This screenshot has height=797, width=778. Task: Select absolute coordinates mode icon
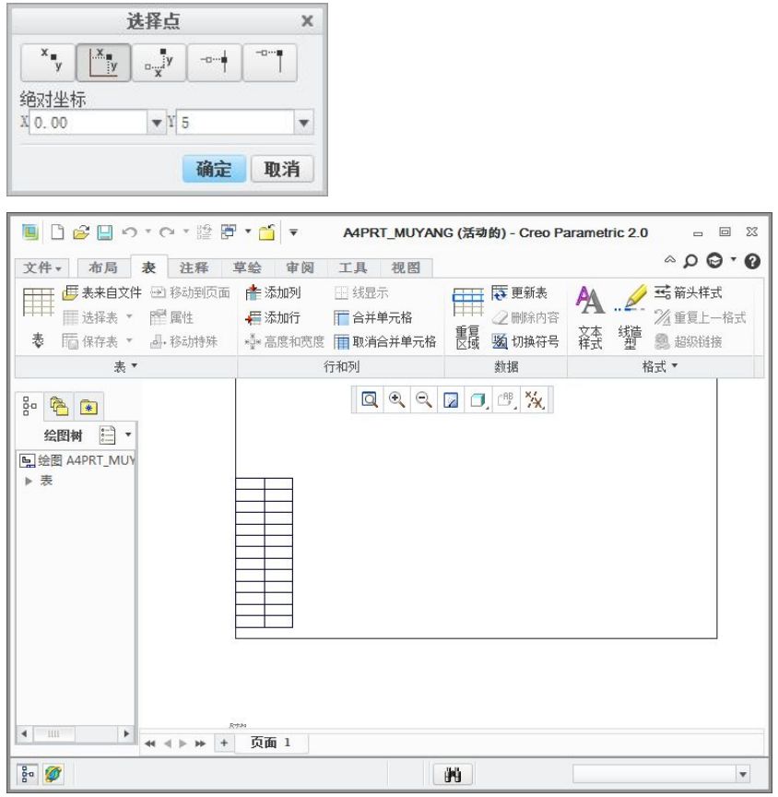[103, 63]
